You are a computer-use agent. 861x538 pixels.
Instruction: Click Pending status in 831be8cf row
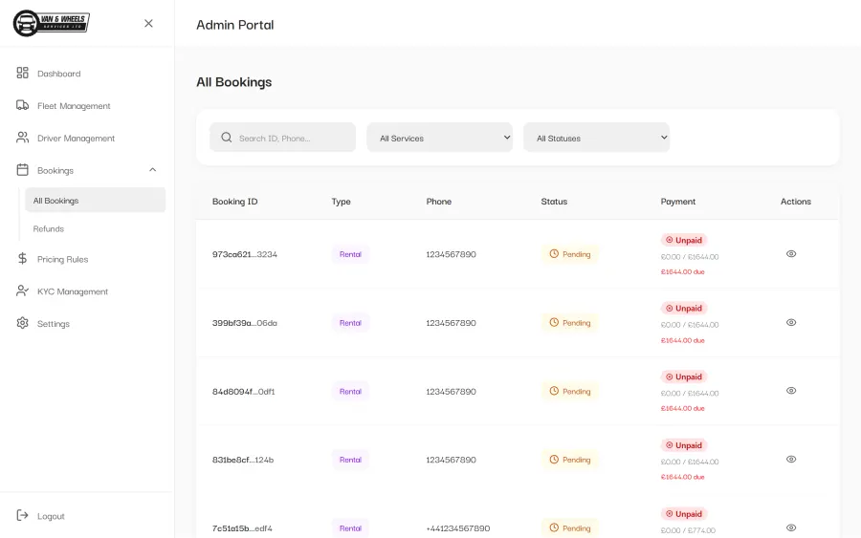[x=570, y=460]
